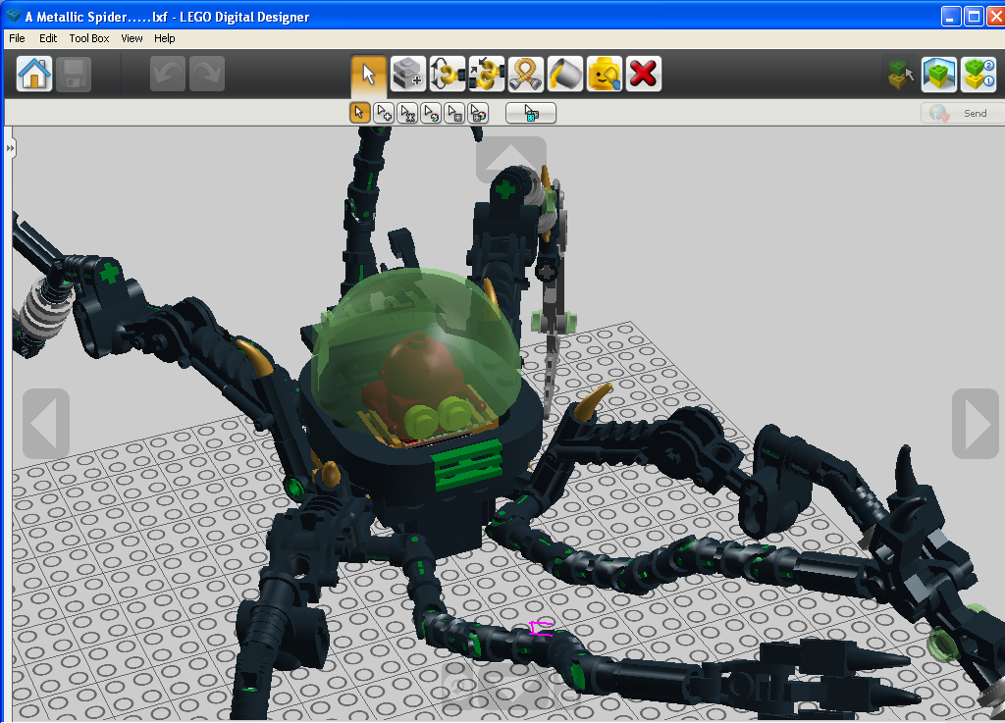Image resolution: width=1005 pixels, height=723 pixels.
Task: Redo the last action
Action: click(x=205, y=73)
